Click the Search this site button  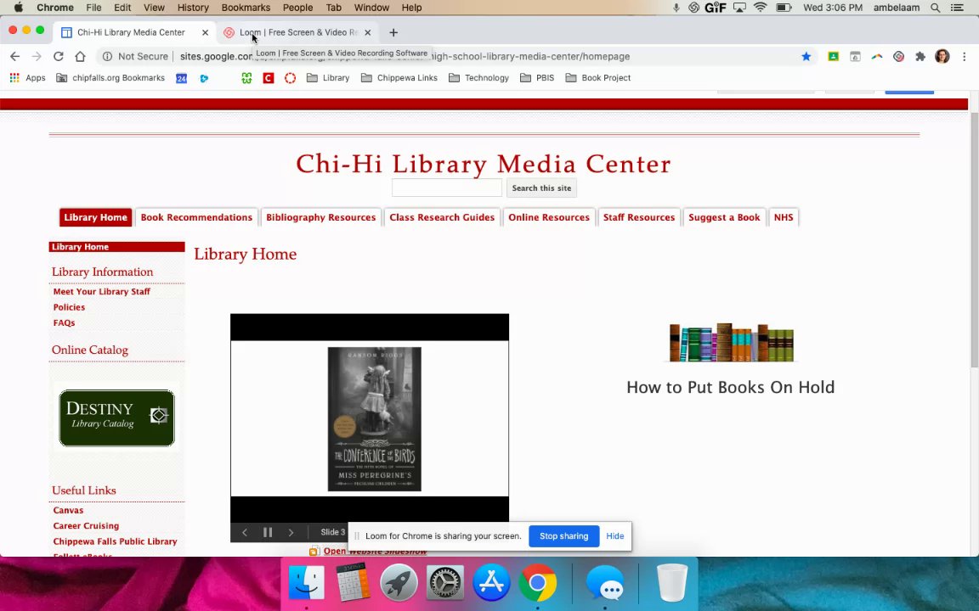tap(541, 188)
